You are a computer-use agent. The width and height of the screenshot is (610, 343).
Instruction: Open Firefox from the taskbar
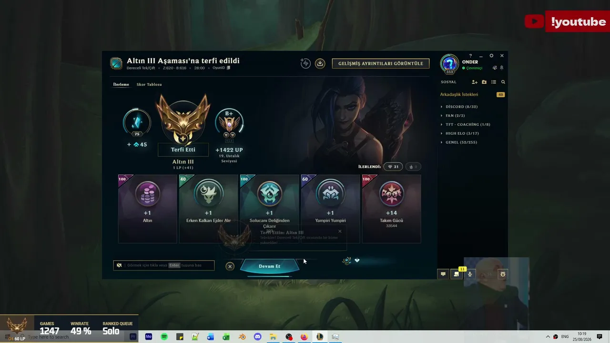pyautogui.click(x=304, y=337)
